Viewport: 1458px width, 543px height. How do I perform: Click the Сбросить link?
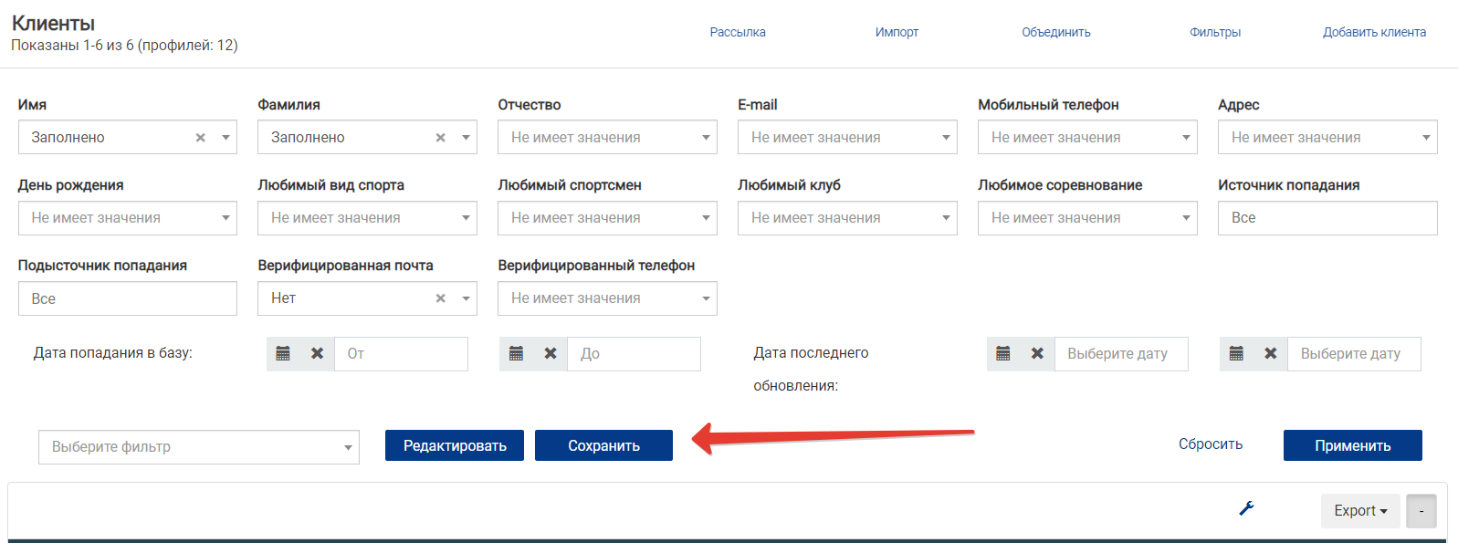(x=1210, y=444)
